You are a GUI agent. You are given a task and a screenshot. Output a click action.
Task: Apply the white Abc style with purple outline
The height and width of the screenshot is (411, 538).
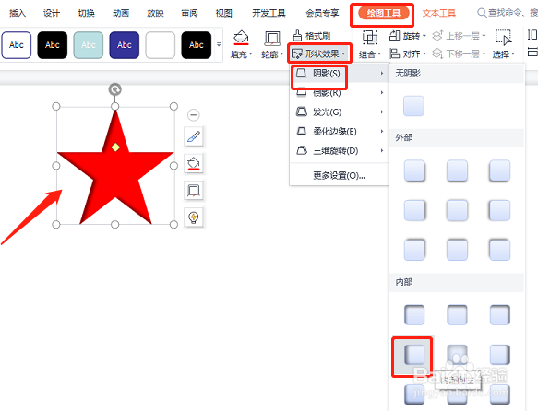click(17, 45)
